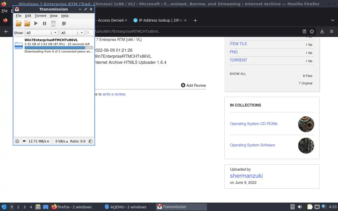The height and width of the screenshot is (211, 338).
Task: Open Transmission's Help menu
Action: click(x=65, y=16)
